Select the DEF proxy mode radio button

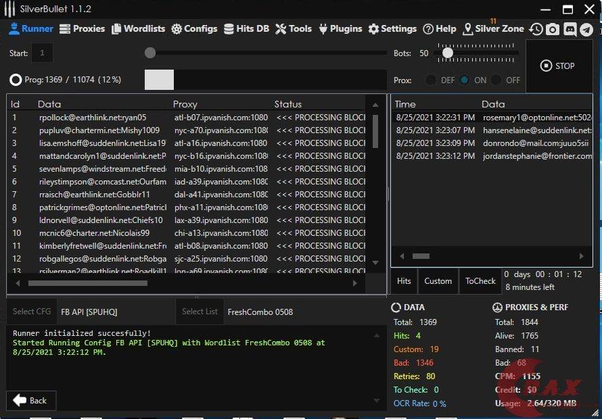pos(430,80)
